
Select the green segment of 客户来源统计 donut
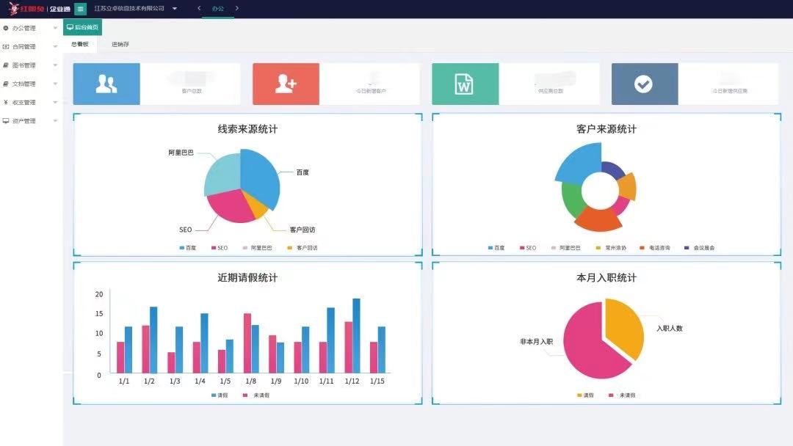tap(572, 199)
